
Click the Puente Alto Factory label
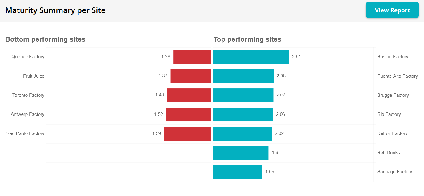click(x=397, y=76)
